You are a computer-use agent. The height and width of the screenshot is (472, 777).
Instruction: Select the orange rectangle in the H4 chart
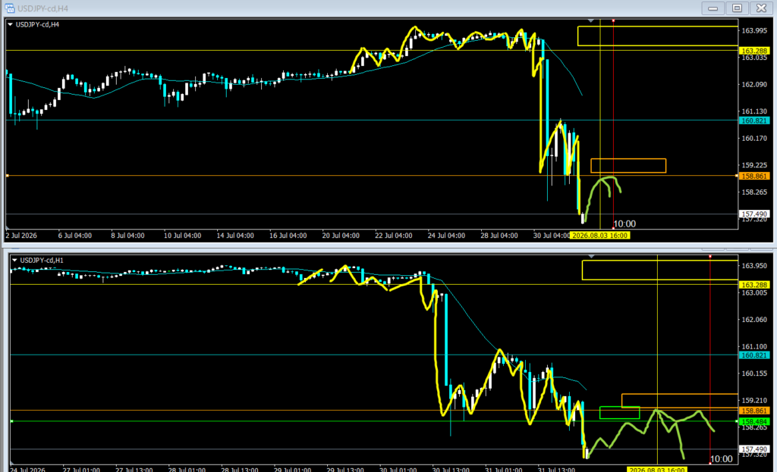tap(628, 166)
